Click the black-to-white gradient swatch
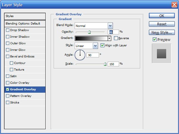The image size is (179, 134). click(x=92, y=39)
